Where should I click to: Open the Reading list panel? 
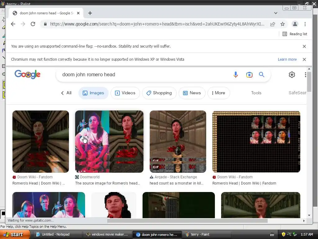pyautogui.click(x=295, y=34)
